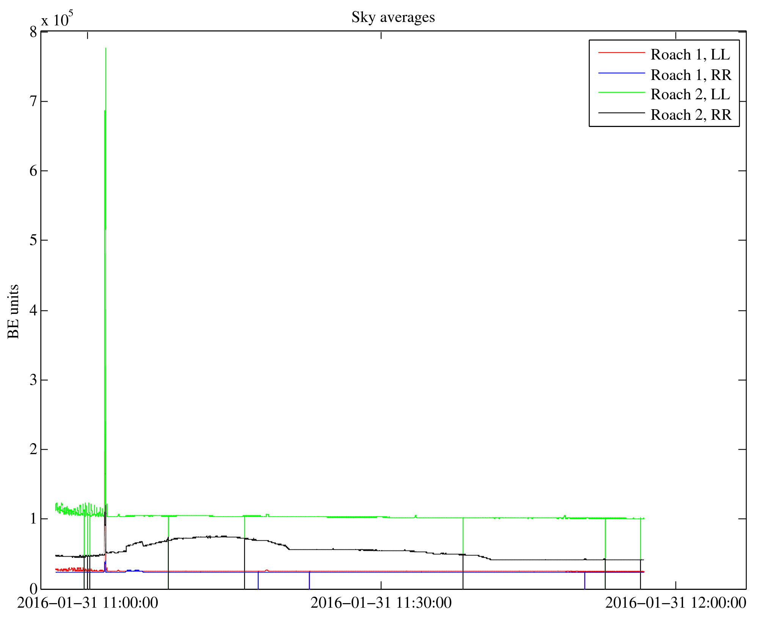The width and height of the screenshot is (757, 638).
Task: Click the y-axis tick label 5
Action: coord(34,240)
